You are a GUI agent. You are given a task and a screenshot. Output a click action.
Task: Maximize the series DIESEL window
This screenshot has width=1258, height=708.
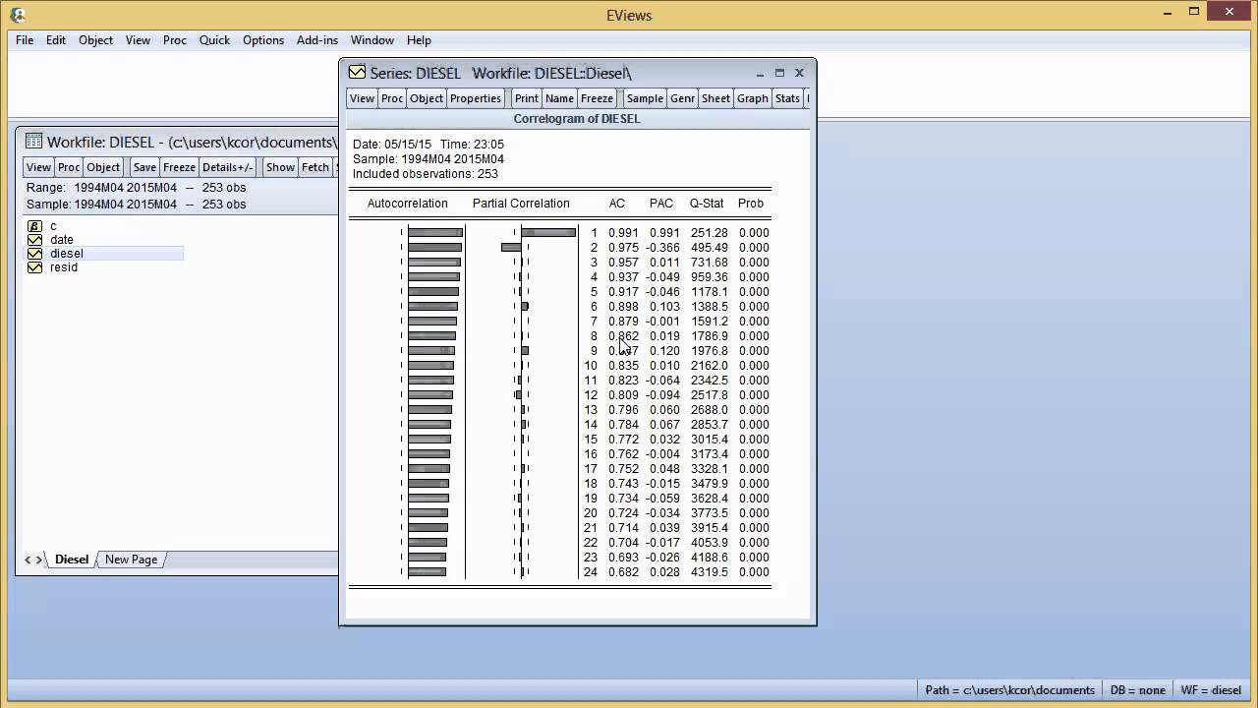[x=779, y=73]
